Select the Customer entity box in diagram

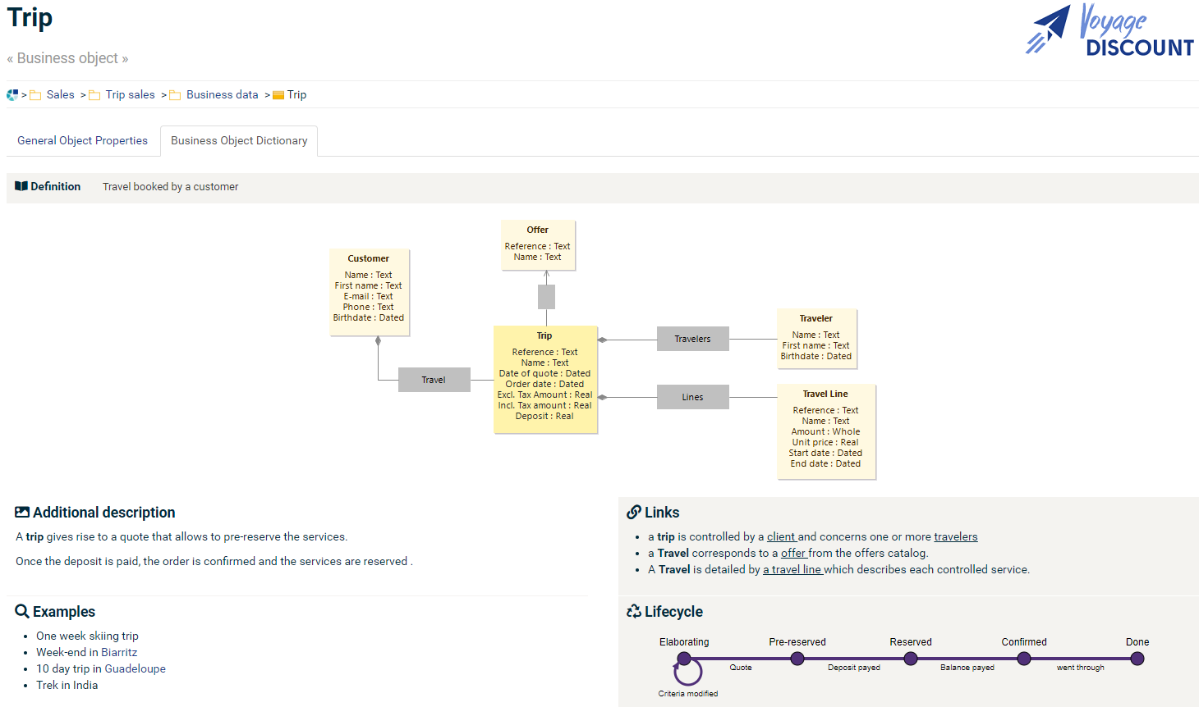coord(369,292)
